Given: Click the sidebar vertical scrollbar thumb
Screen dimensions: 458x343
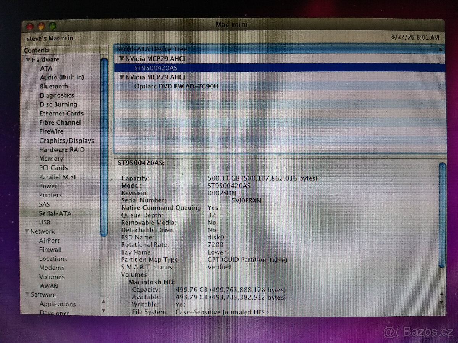Looking at the screenshot, I should click(104, 147).
